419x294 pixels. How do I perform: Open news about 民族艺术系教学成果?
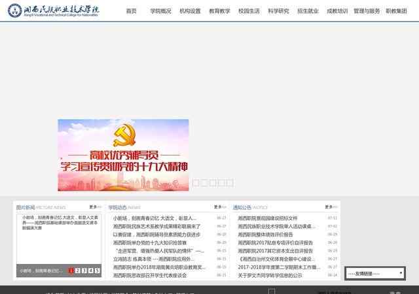tap(156, 227)
